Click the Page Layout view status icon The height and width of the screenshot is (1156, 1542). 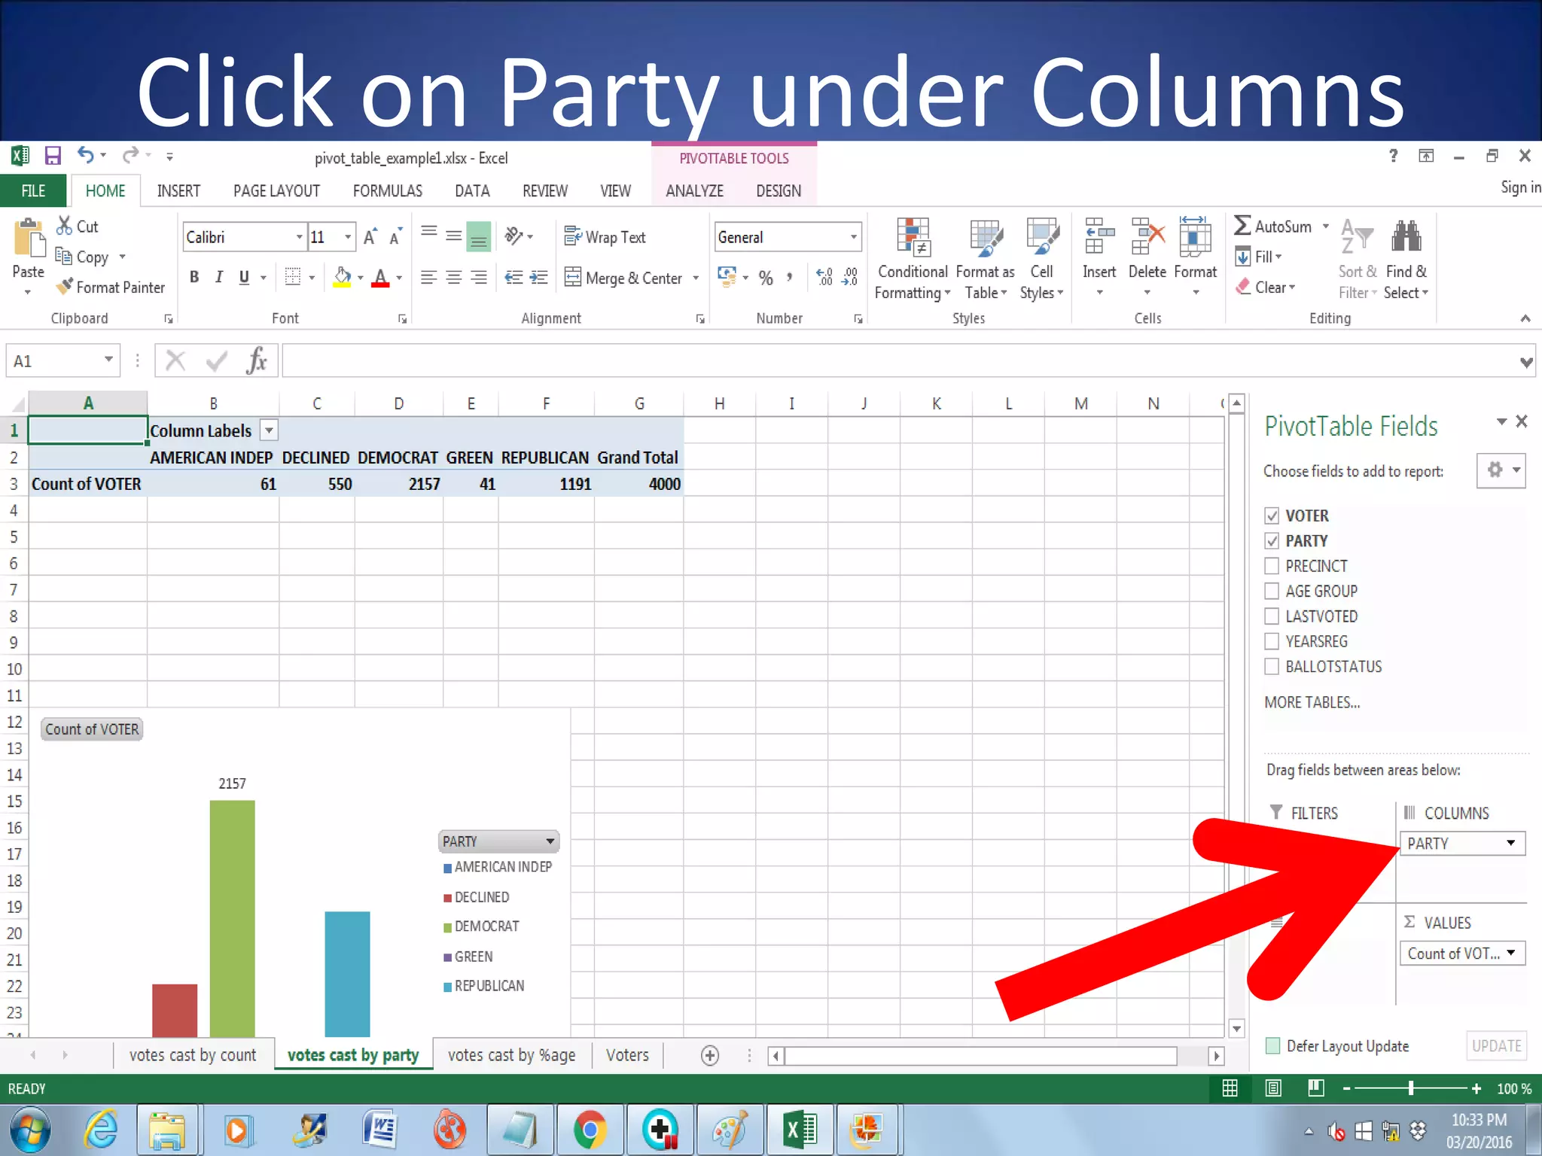pos(1273,1088)
